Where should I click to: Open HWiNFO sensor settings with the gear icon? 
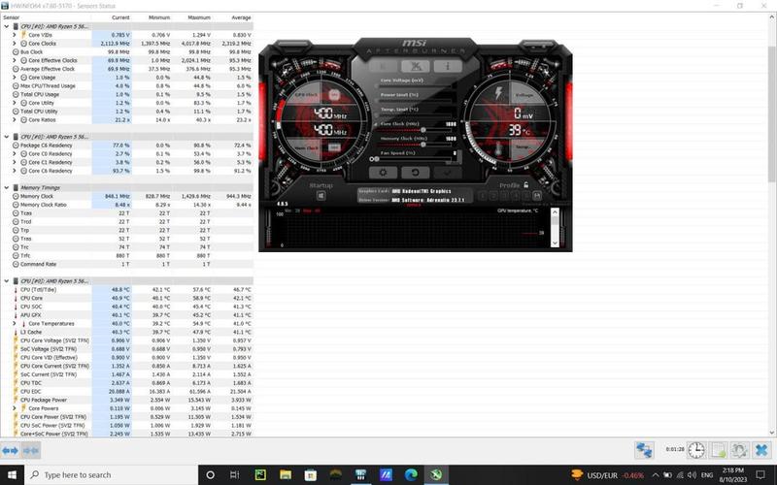739,450
